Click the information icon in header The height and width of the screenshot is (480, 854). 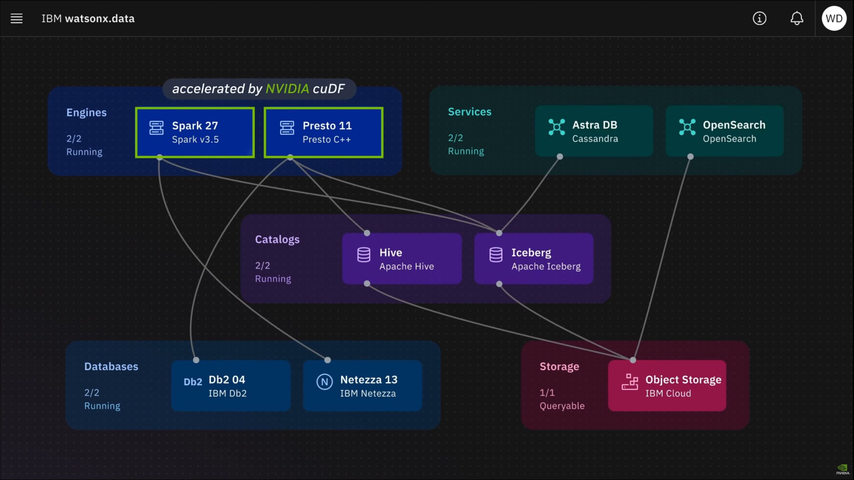point(759,18)
